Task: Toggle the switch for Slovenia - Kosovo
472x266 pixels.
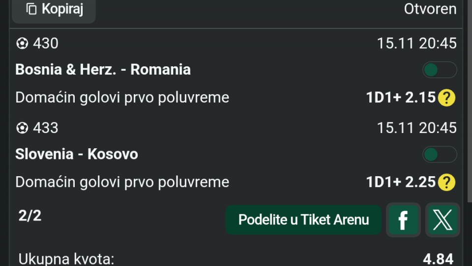Action: coord(440,155)
